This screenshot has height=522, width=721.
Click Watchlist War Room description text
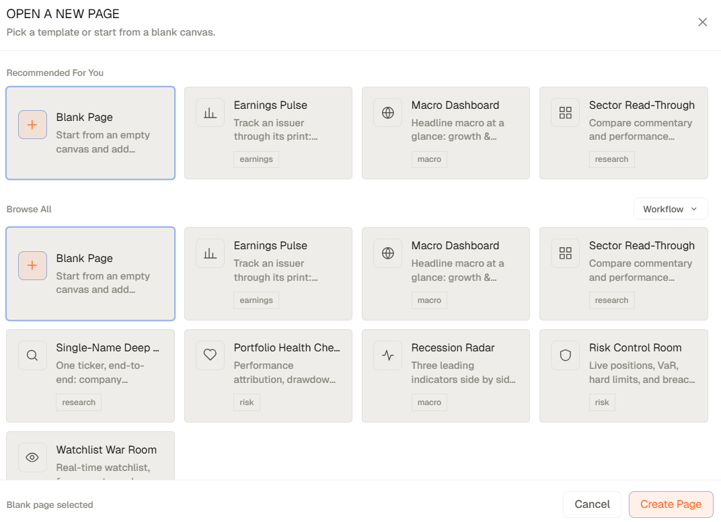click(103, 470)
